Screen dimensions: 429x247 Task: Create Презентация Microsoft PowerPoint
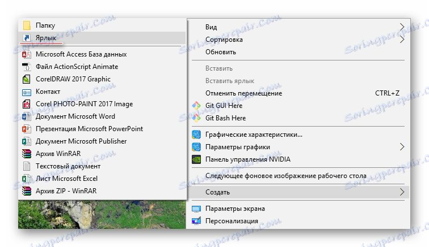[x=102, y=129]
